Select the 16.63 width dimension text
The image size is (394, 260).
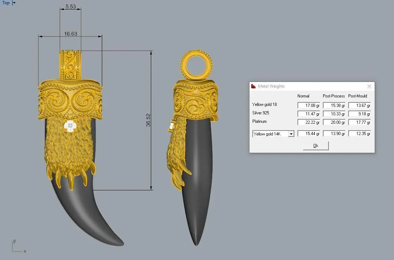point(70,34)
